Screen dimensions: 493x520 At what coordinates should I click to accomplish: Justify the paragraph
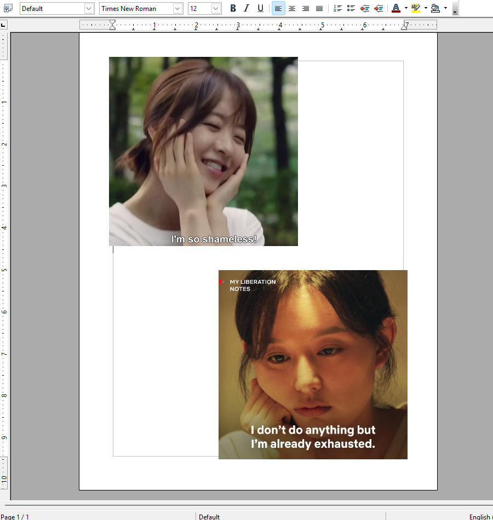(319, 8)
